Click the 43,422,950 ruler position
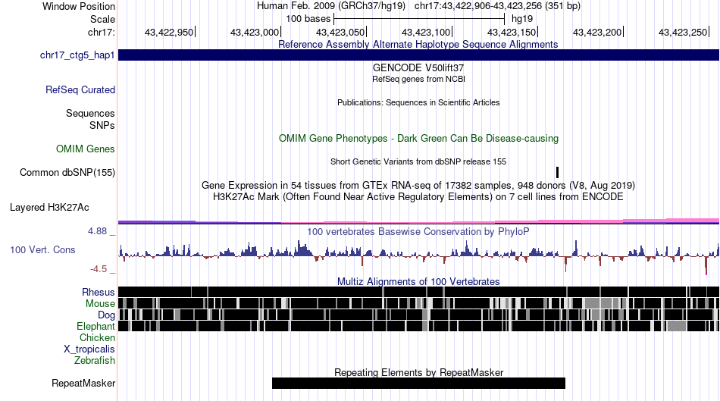720x401 pixels. point(170,32)
